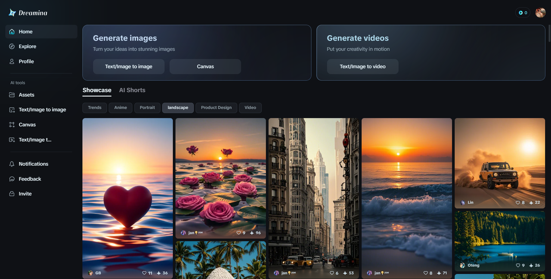The height and width of the screenshot is (279, 551).
Task: Click the Notifications bell icon
Action: 12,164
